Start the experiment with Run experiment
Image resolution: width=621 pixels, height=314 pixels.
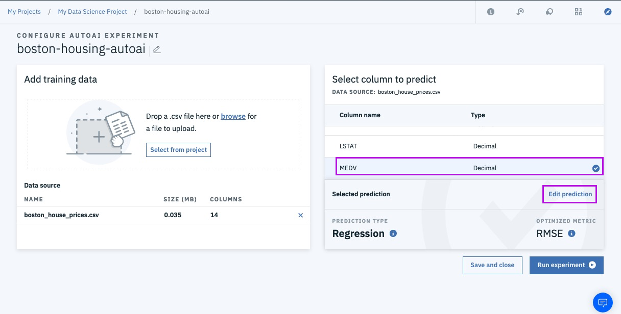click(566, 265)
